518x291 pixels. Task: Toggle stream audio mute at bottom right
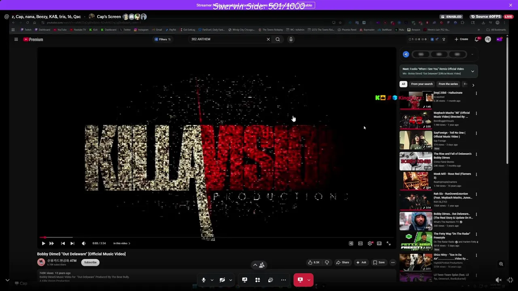pyautogui.click(x=499, y=280)
